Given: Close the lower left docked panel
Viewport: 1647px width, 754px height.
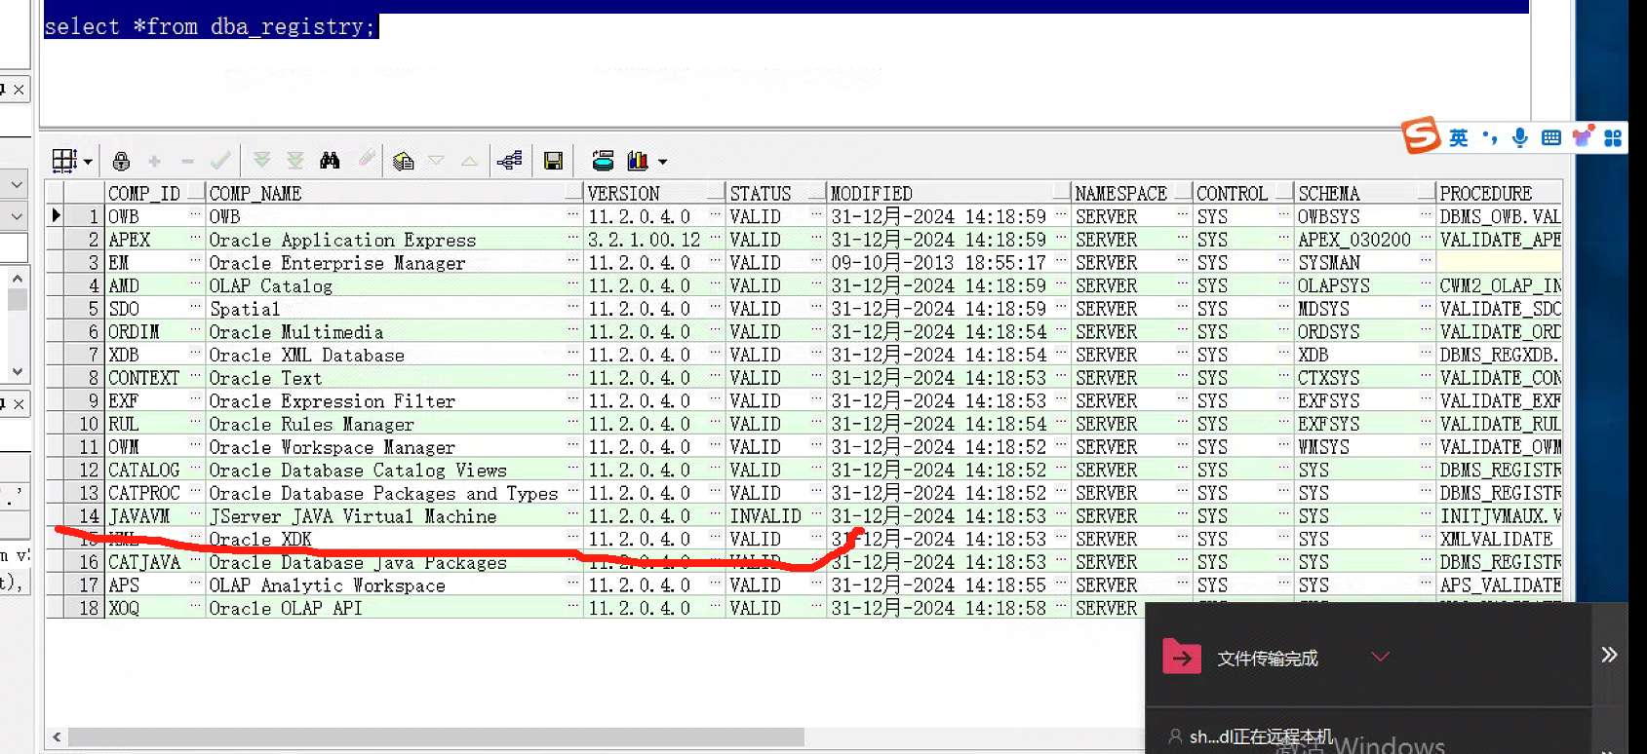Looking at the screenshot, I should (19, 403).
